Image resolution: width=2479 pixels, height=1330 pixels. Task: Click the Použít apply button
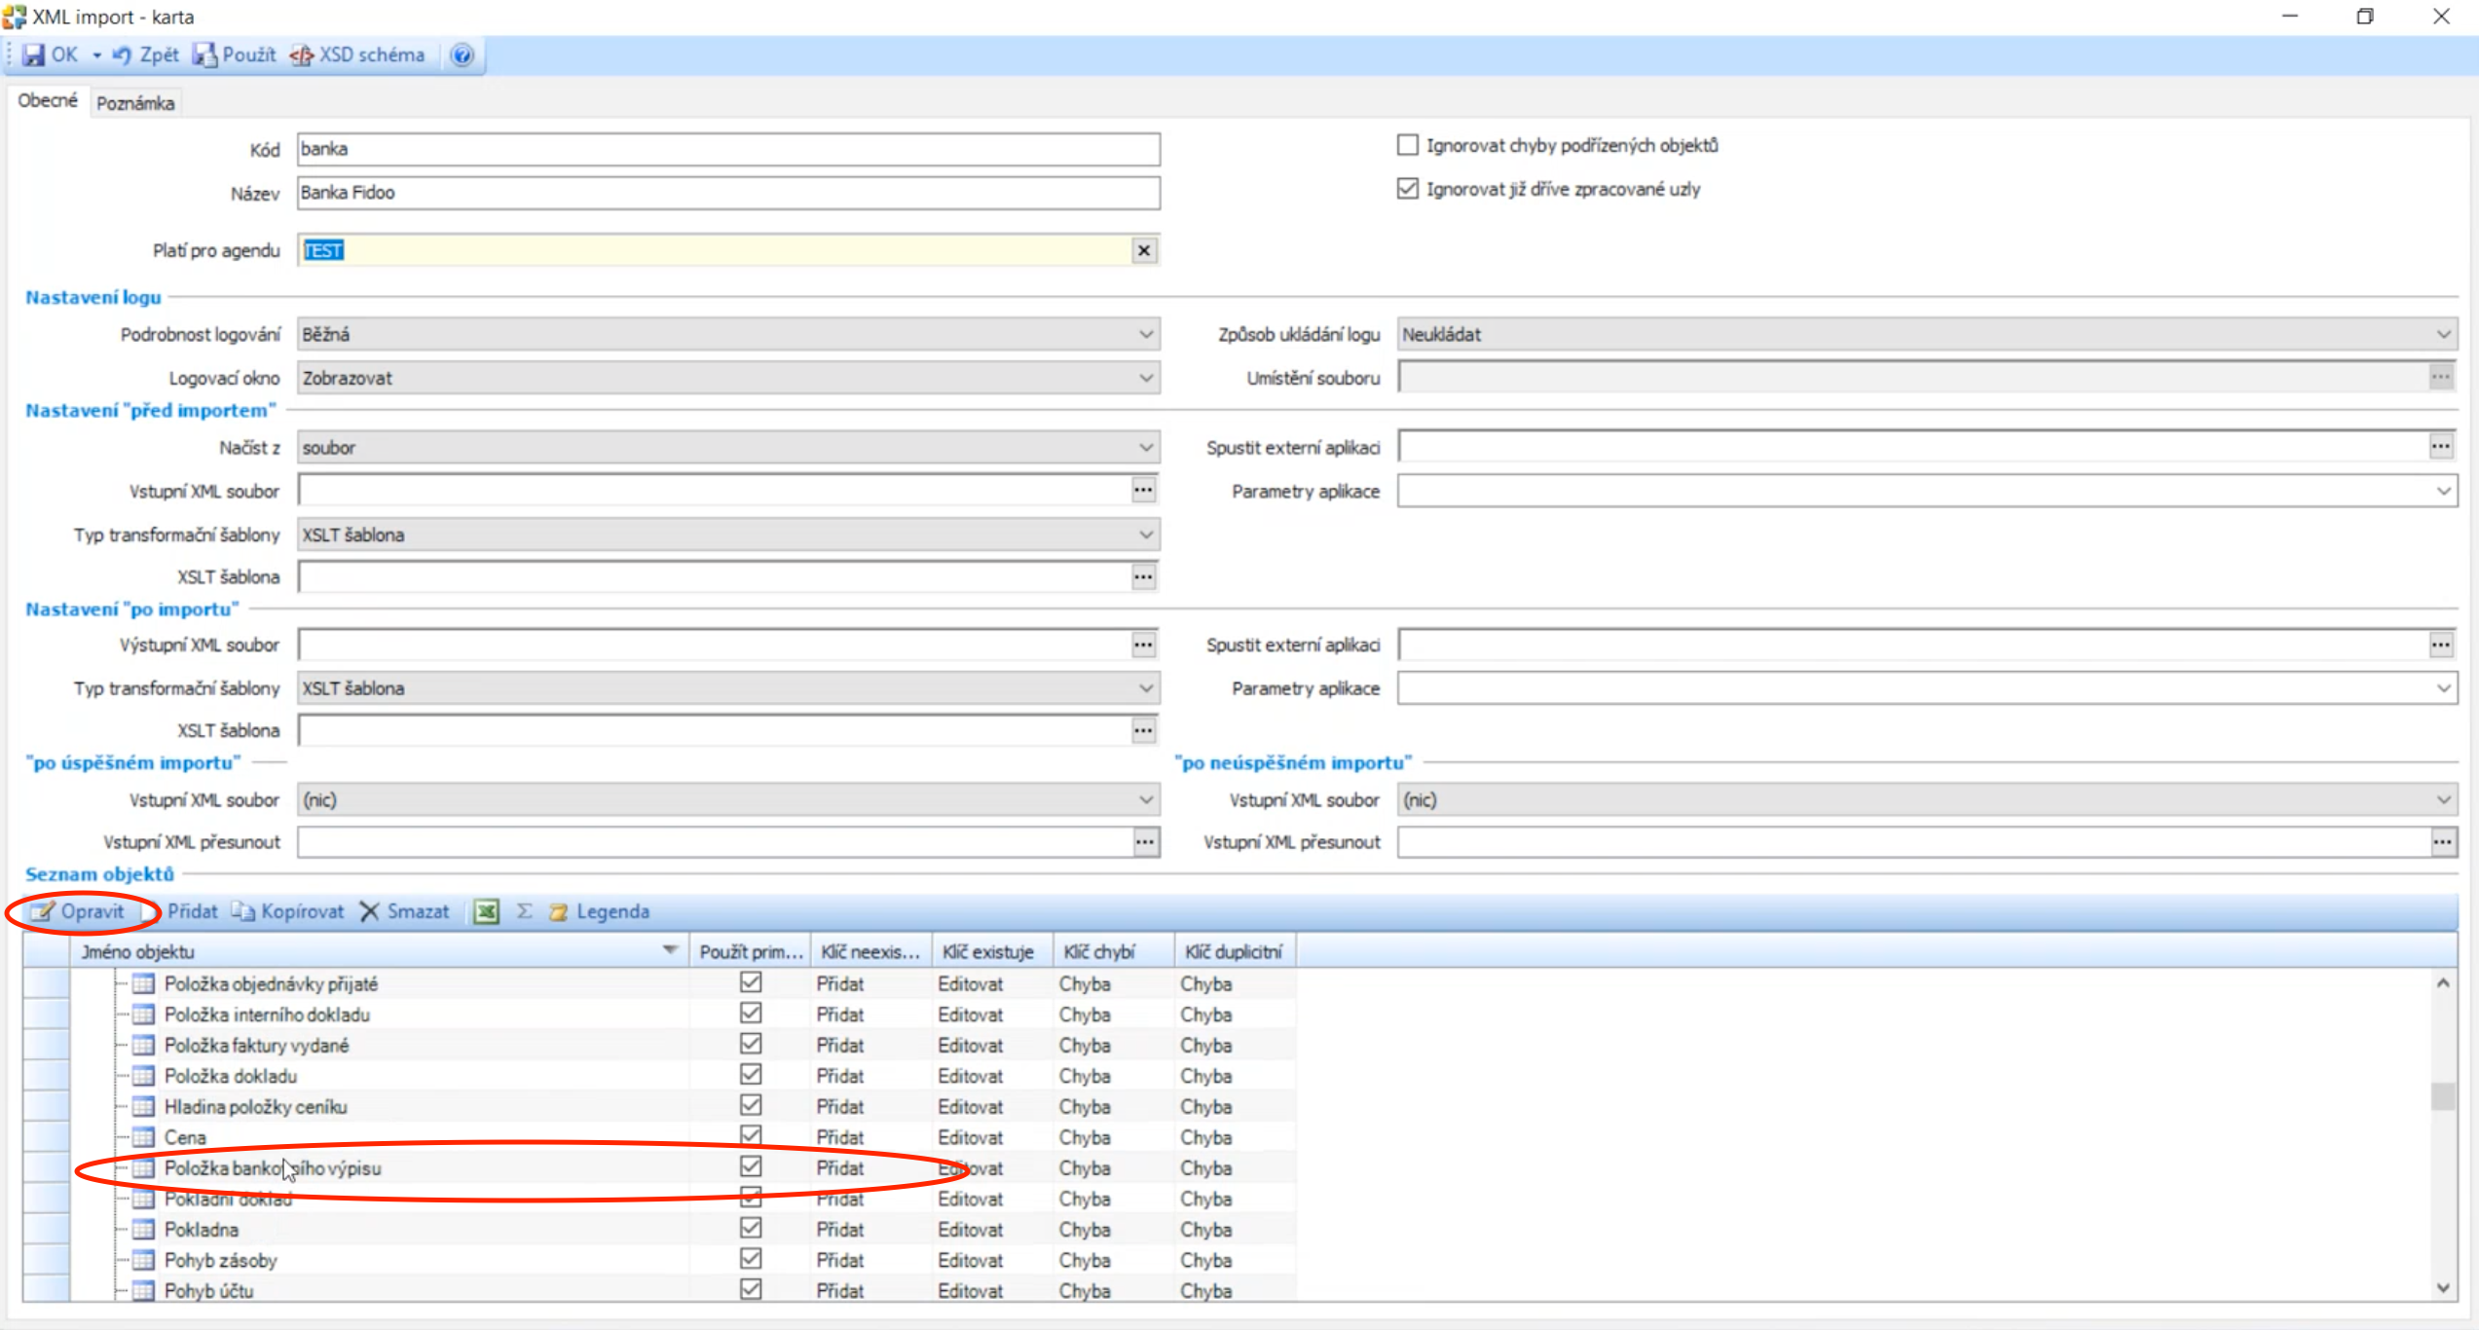tap(235, 55)
